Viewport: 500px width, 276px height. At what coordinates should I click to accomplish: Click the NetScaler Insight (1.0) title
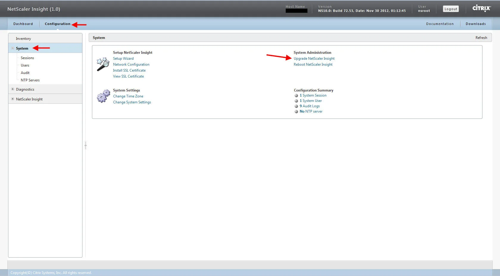coord(34,9)
